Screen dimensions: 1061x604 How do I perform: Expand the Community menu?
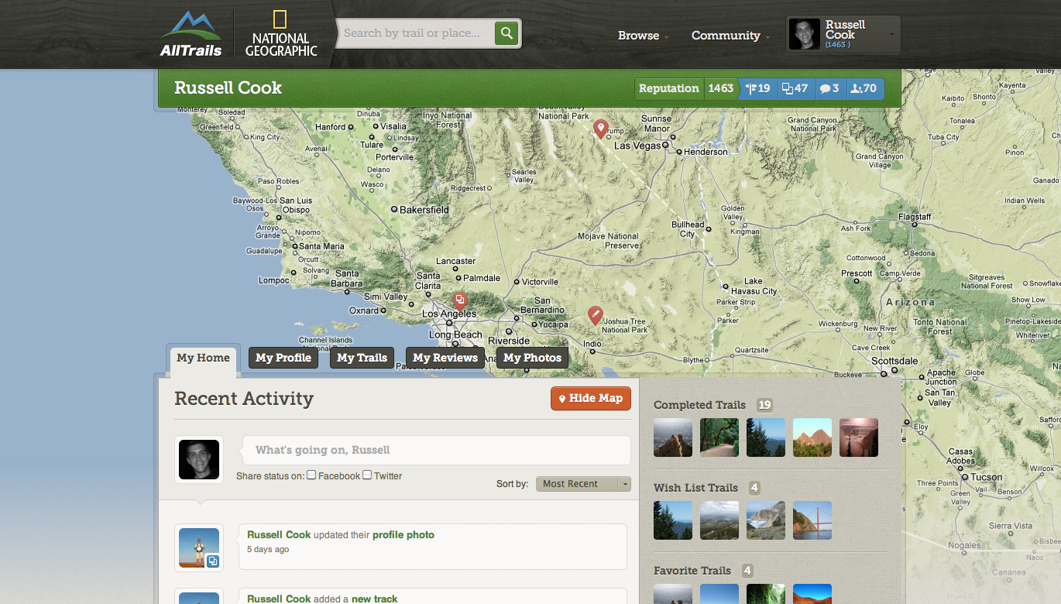click(730, 36)
